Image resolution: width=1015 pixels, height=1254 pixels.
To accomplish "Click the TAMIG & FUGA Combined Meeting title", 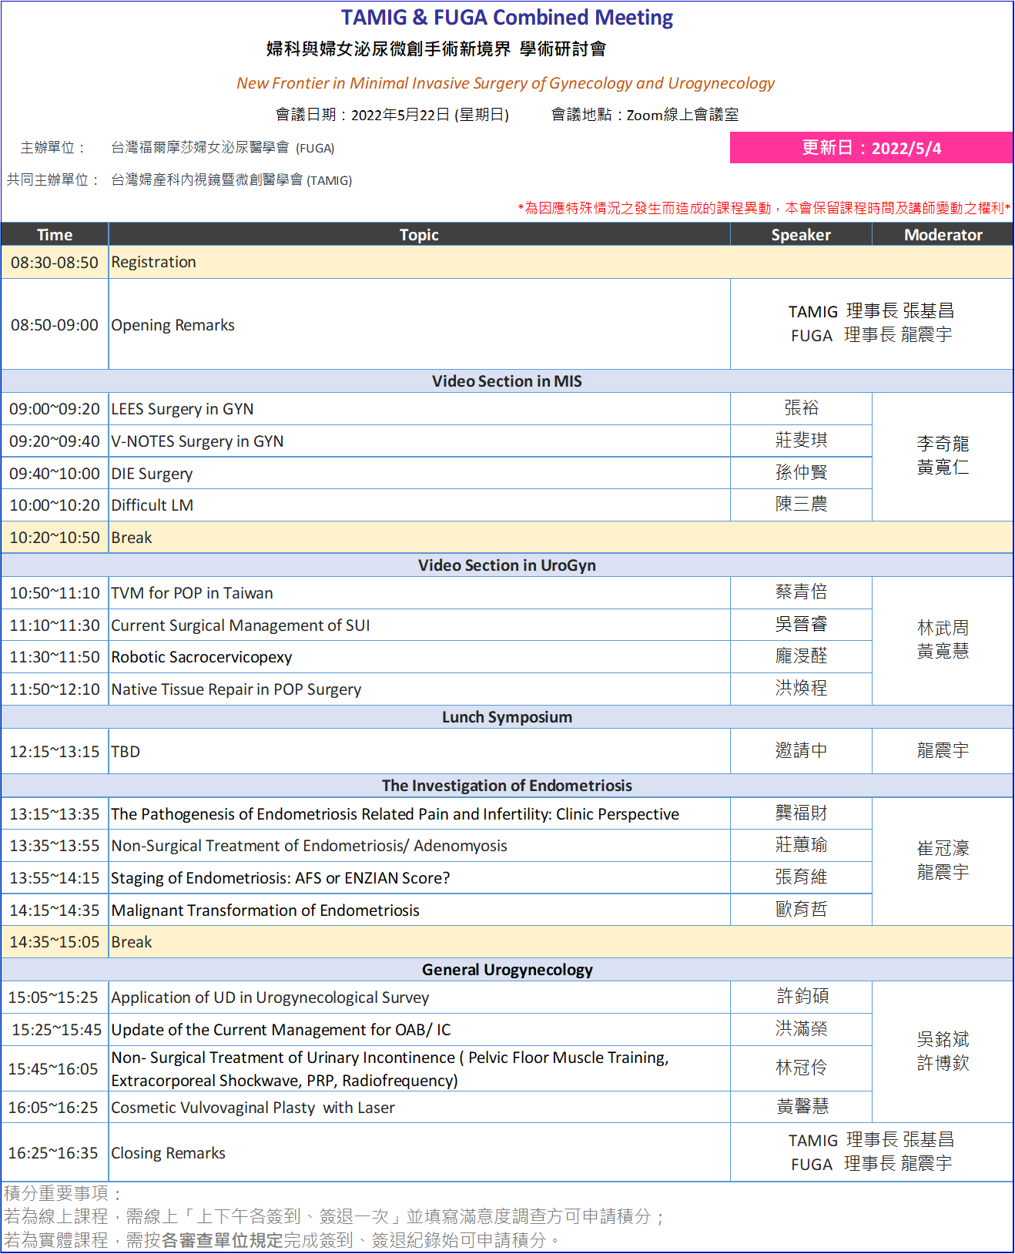I will point(507,18).
